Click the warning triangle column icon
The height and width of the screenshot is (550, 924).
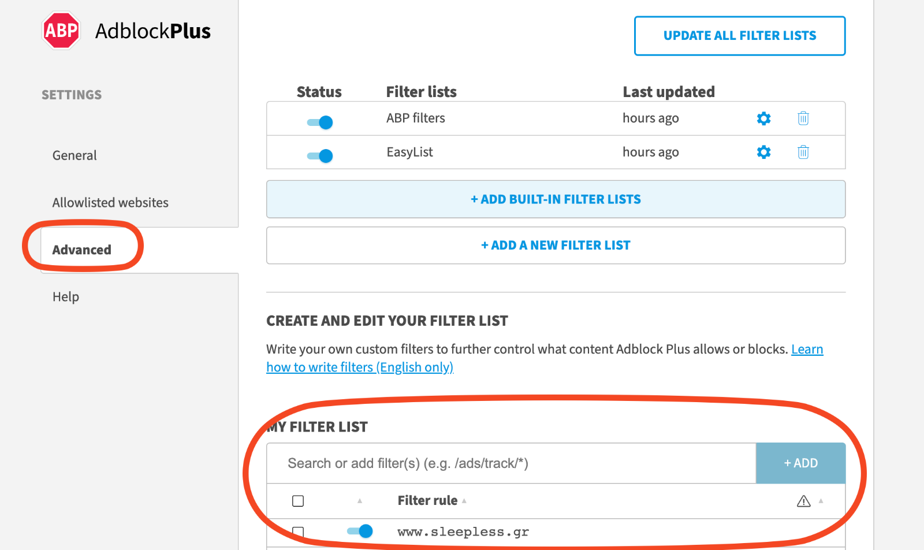(803, 501)
